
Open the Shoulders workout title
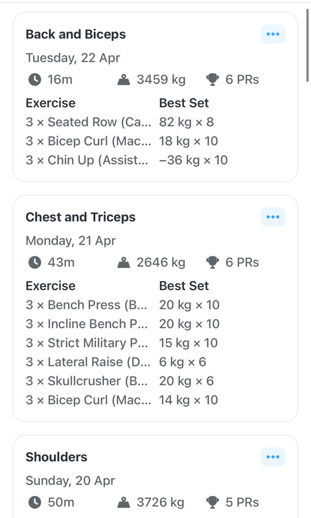[56, 457]
